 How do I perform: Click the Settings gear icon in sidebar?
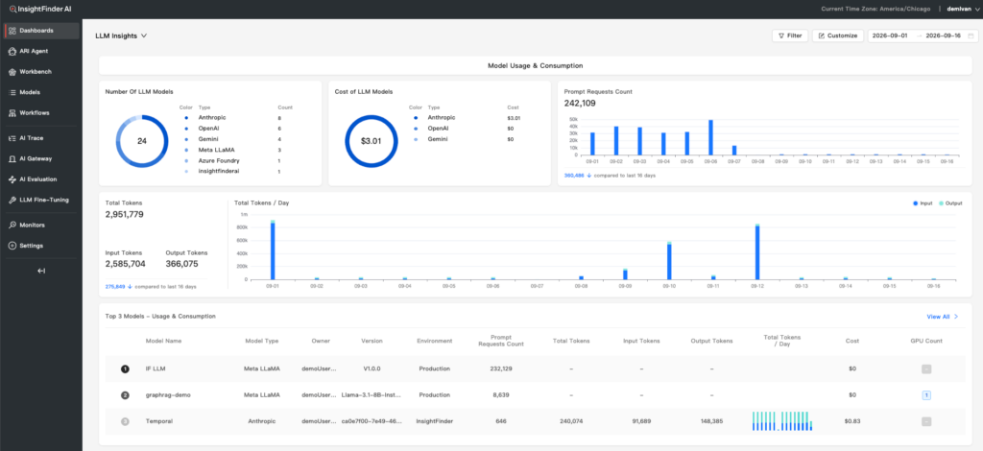tap(12, 247)
